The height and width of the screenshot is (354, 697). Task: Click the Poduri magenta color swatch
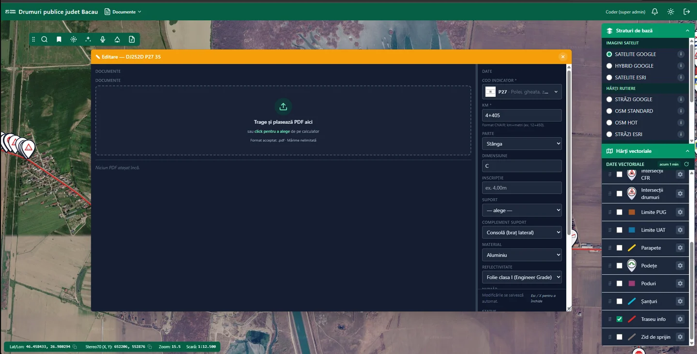click(632, 283)
